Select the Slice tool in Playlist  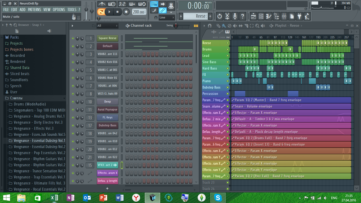pyautogui.click(x=246, y=26)
